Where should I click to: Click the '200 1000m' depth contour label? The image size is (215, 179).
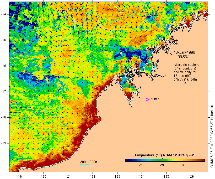89,162
